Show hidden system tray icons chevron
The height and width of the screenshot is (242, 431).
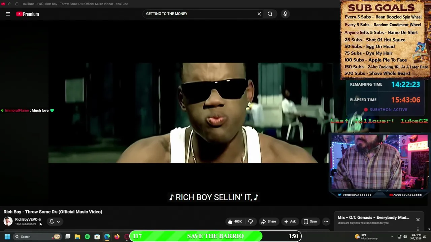pos(392,237)
